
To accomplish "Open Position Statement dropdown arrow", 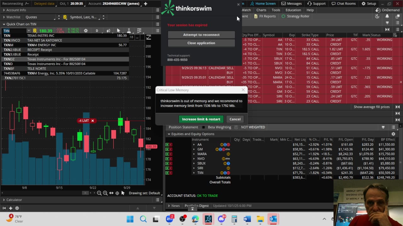I will pos(383,127).
